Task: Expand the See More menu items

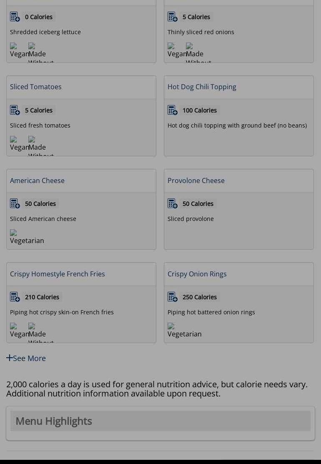Action: coord(26,358)
